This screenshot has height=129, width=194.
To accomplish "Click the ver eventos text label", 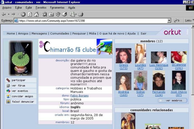I will (x=20, y=91).
